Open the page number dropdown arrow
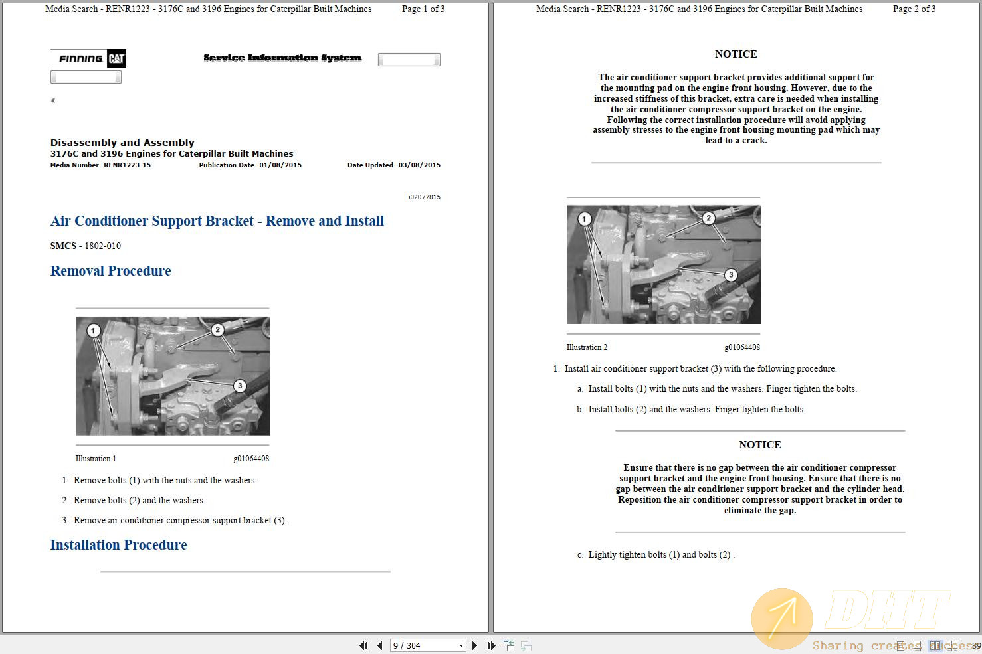Image resolution: width=982 pixels, height=654 pixels. [460, 645]
